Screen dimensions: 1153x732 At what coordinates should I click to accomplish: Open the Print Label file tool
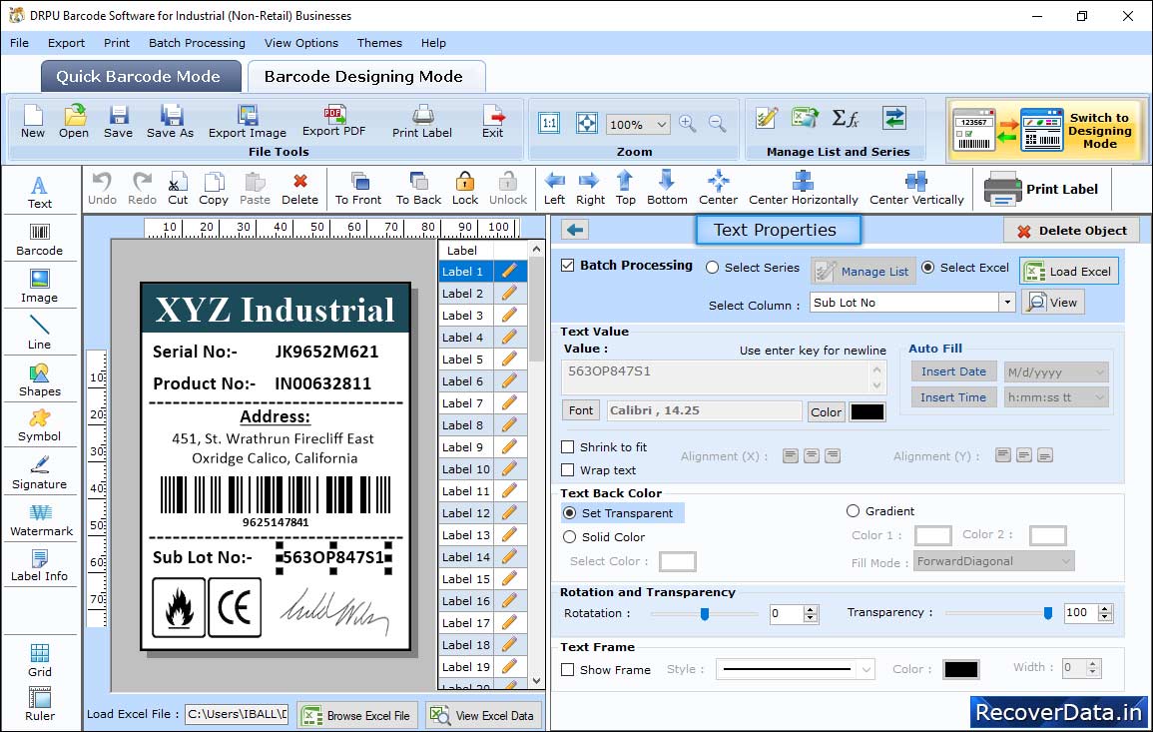tap(422, 122)
